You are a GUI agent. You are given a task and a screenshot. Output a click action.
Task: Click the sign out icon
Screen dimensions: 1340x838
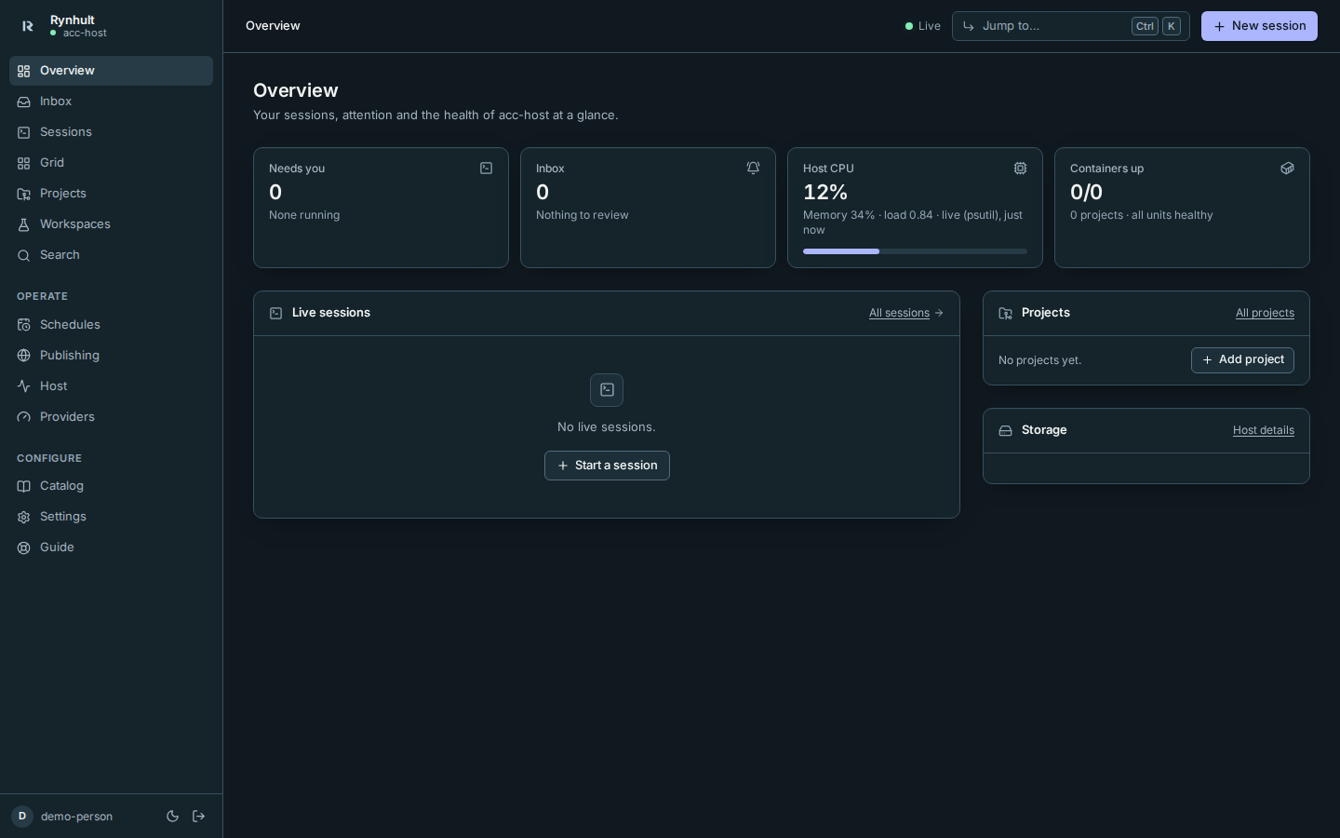point(198,817)
